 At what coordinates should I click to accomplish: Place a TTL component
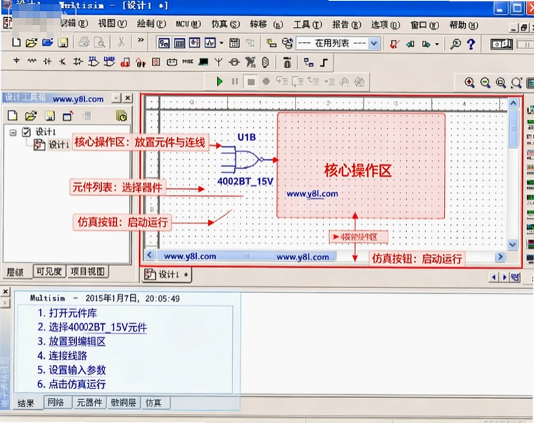93,61
